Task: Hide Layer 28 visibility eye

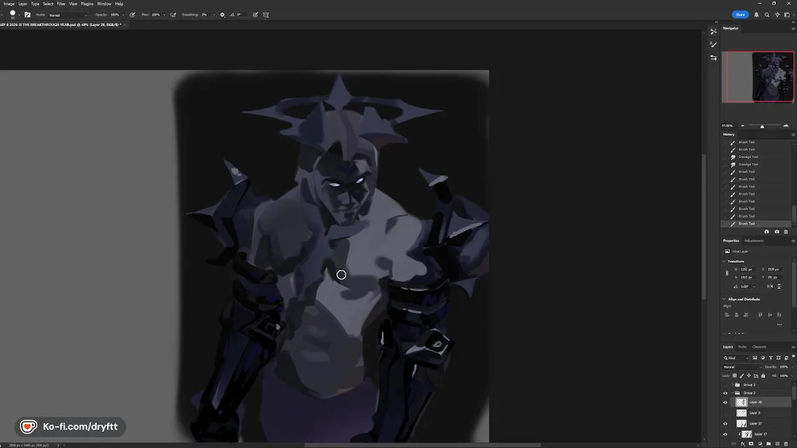Action: coord(725,403)
